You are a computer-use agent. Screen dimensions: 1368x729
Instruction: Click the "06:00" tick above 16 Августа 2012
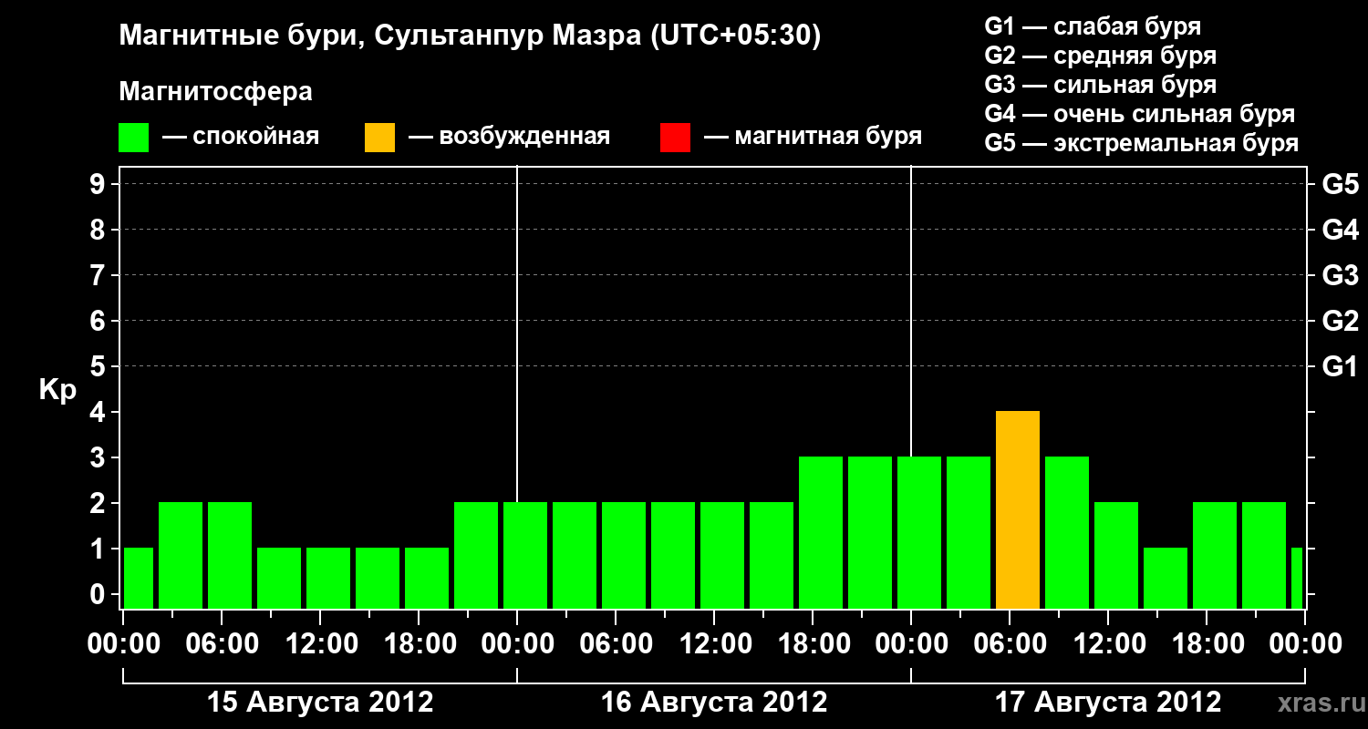click(x=617, y=644)
